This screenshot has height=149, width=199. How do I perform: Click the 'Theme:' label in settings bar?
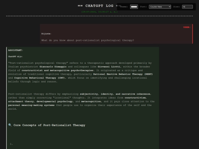point(124,7)
